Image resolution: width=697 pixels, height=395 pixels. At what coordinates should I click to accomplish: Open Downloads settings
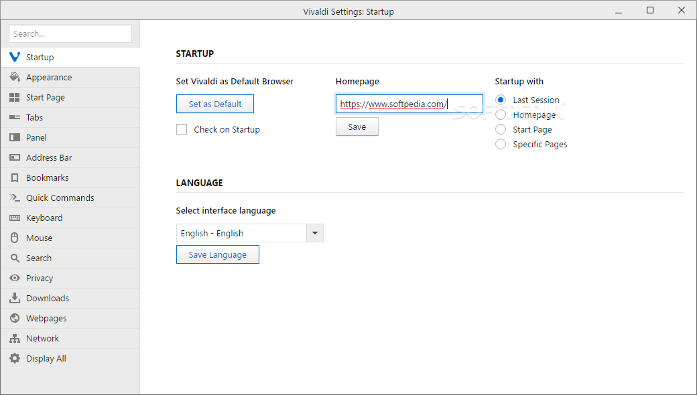point(70,298)
